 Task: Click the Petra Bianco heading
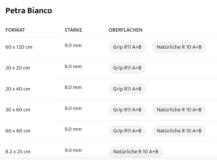click(29, 11)
